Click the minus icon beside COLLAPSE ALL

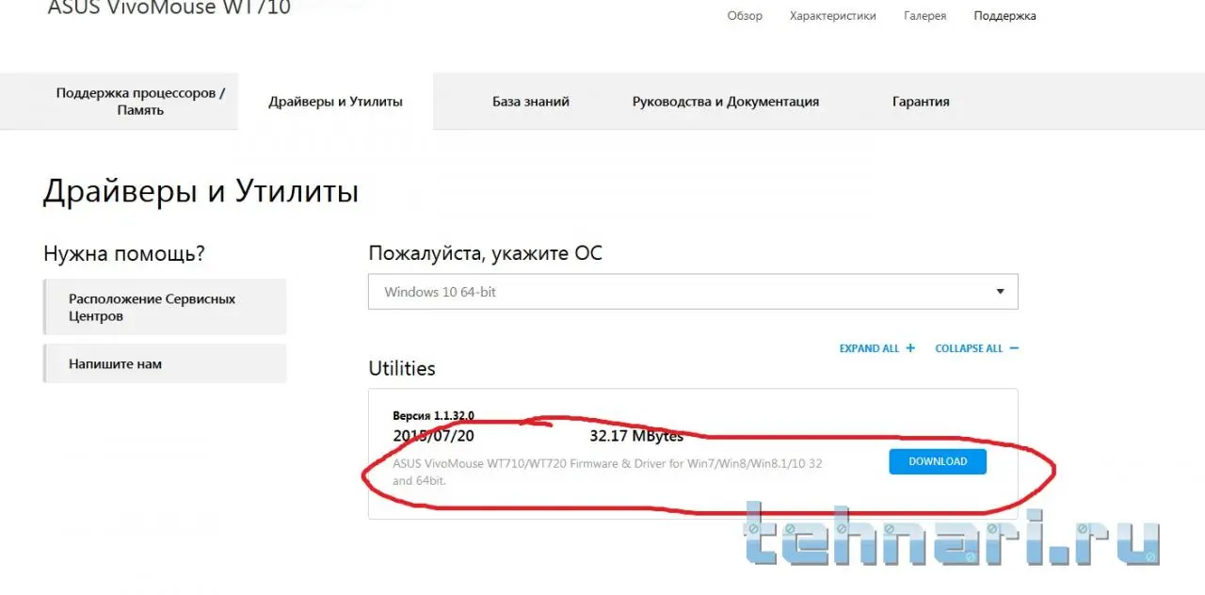(1014, 348)
